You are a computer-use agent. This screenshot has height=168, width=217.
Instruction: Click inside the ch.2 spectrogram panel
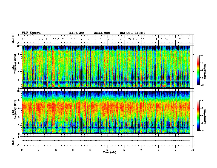[x=106, y=113]
